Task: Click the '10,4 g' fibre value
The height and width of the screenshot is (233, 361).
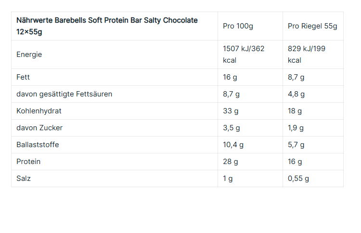Action: pos(233,145)
